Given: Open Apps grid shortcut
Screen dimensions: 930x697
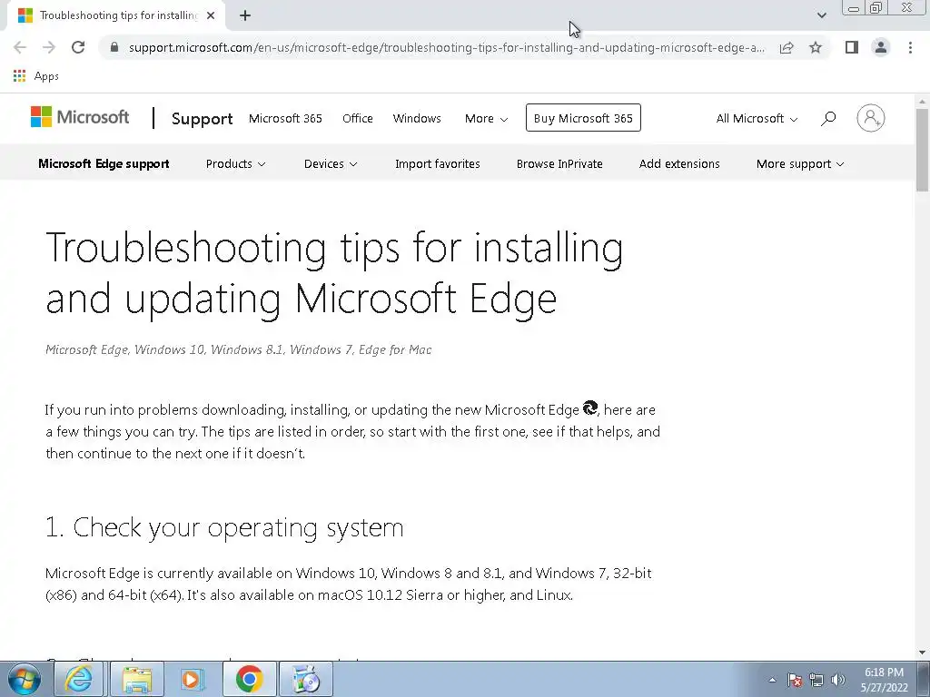Looking at the screenshot, I should (20, 76).
